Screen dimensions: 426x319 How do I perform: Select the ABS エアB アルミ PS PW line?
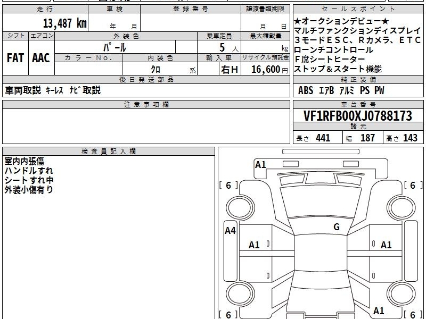(341, 90)
